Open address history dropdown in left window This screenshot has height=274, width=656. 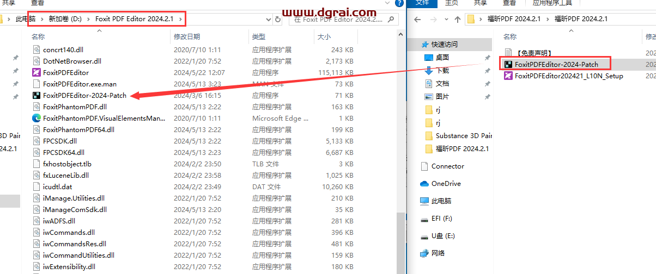click(269, 18)
